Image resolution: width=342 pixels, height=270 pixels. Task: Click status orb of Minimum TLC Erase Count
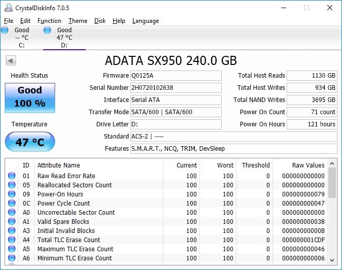pyautogui.click(x=12, y=258)
